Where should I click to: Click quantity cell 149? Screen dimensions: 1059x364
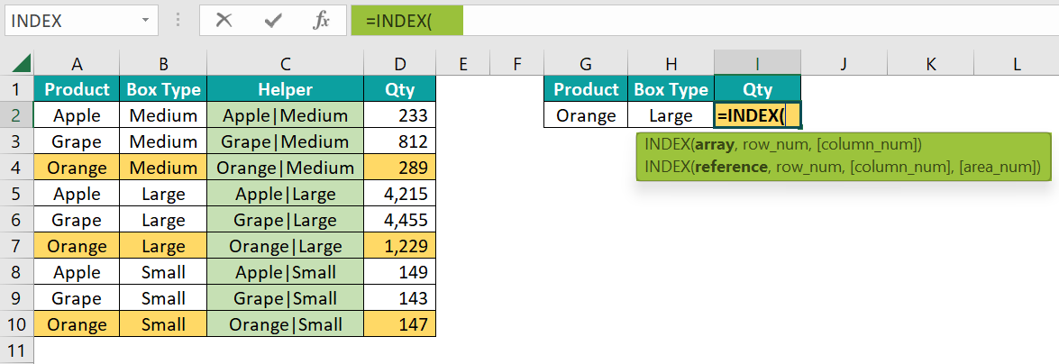pyautogui.click(x=400, y=272)
